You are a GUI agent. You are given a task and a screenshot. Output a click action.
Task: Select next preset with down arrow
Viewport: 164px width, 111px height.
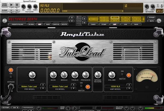(x=72, y=21)
